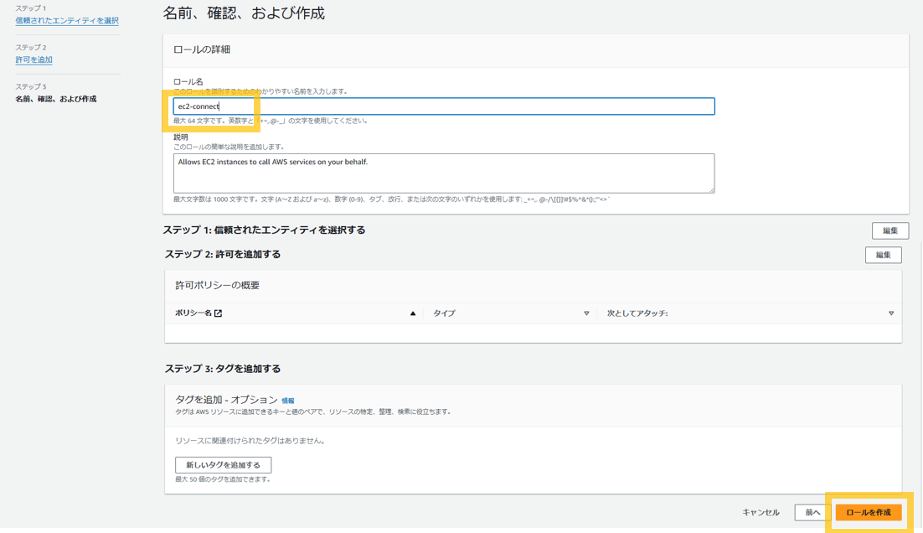Focus the ロール名 input field
This screenshot has width=923, height=533.
click(x=443, y=106)
